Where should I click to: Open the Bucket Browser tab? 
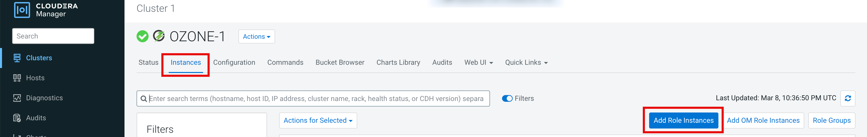tap(340, 63)
